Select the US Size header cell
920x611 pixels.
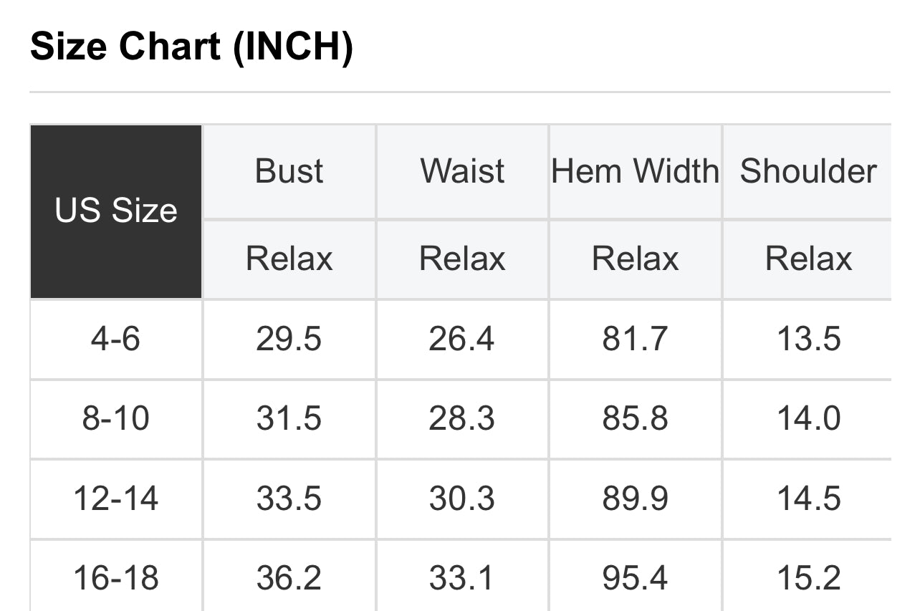(116, 211)
